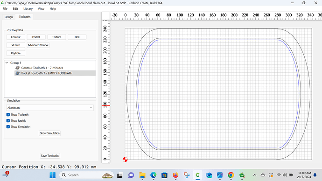Open the Edit menu

tap(15, 8)
